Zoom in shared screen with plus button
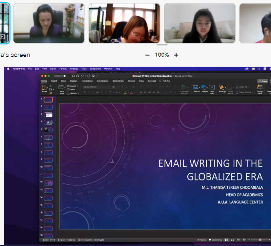The image size is (271, 246). point(176,55)
